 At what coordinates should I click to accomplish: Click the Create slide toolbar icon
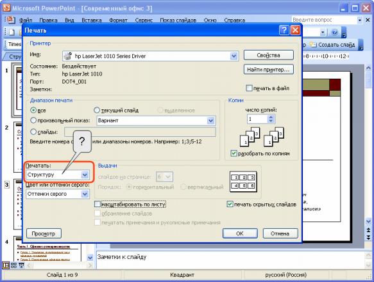313,45
